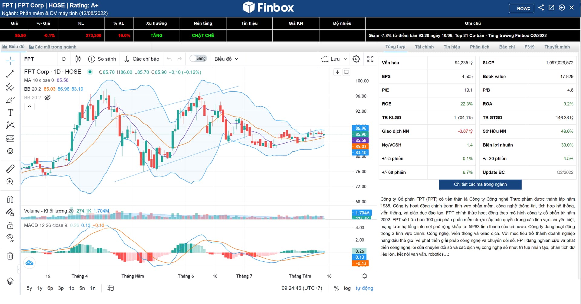The height and width of the screenshot is (304, 581).
Task: Open the Biểu đồ dropdown menu
Action: [x=226, y=59]
